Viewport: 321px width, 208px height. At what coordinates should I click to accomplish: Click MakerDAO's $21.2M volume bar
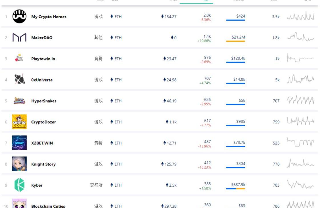click(x=235, y=41)
